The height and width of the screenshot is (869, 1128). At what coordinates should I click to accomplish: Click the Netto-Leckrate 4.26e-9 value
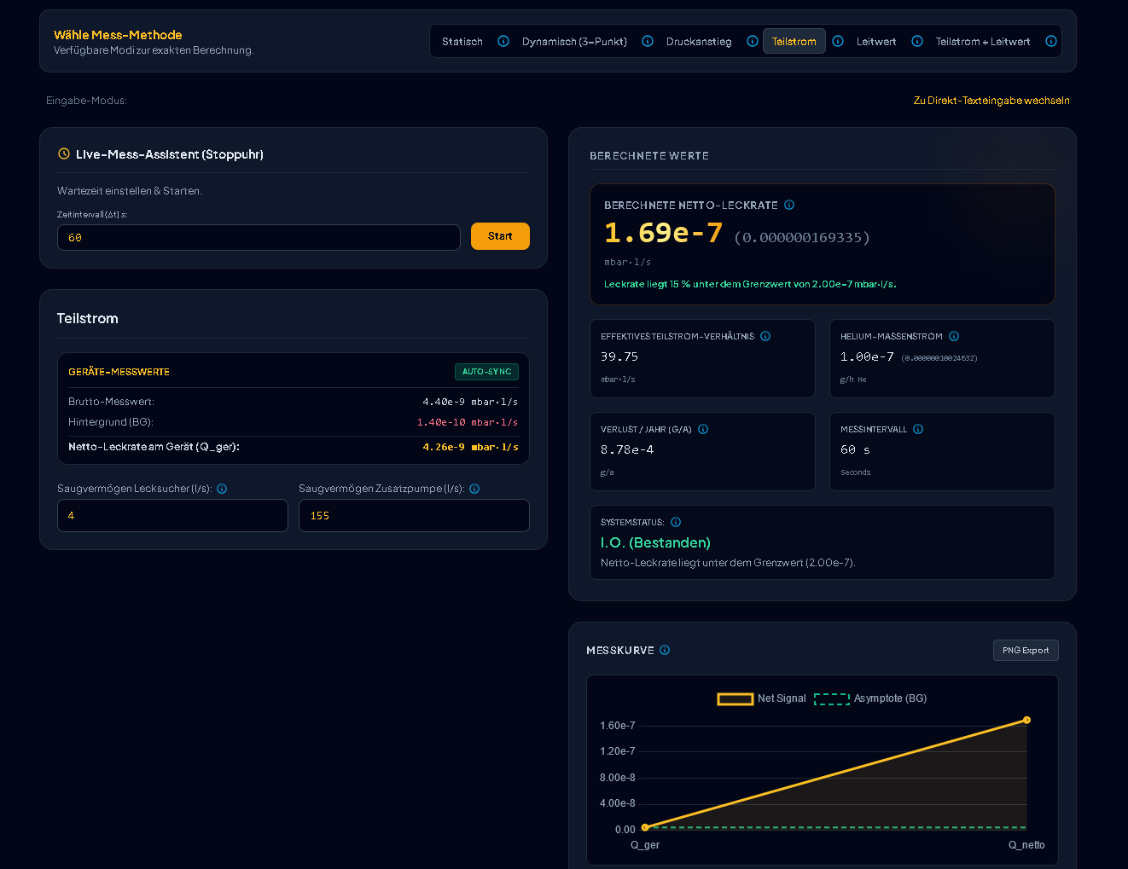coord(470,447)
